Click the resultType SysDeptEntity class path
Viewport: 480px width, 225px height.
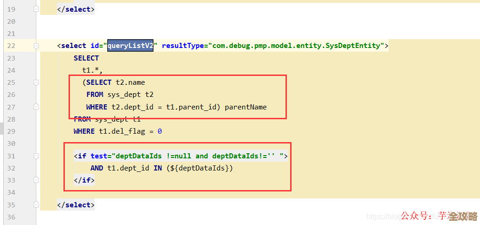[x=296, y=46]
